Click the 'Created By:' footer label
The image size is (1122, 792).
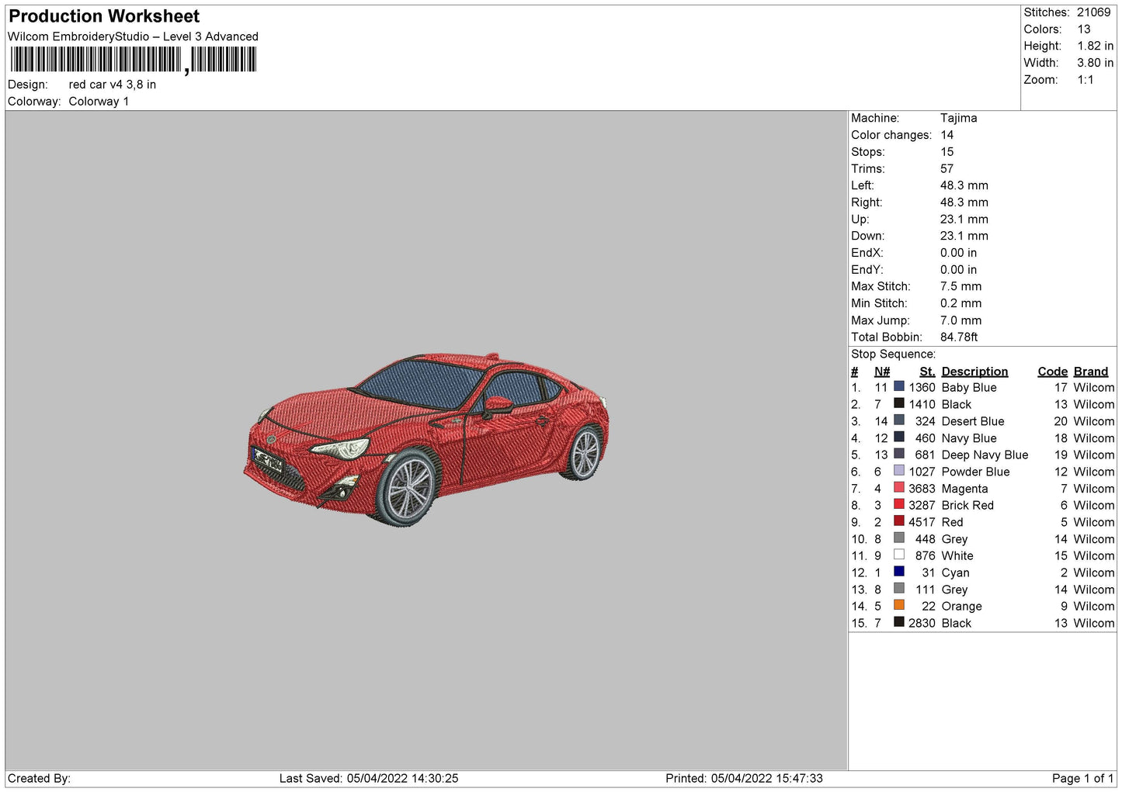(39, 778)
